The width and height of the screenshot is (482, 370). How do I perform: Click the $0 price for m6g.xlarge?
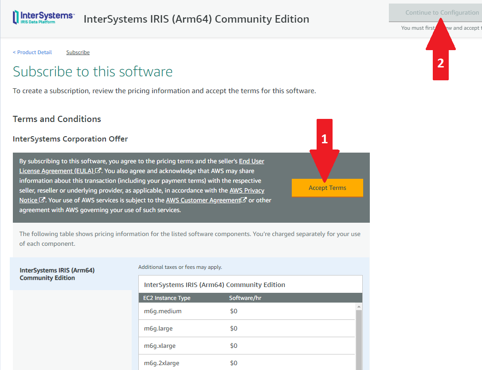point(234,346)
